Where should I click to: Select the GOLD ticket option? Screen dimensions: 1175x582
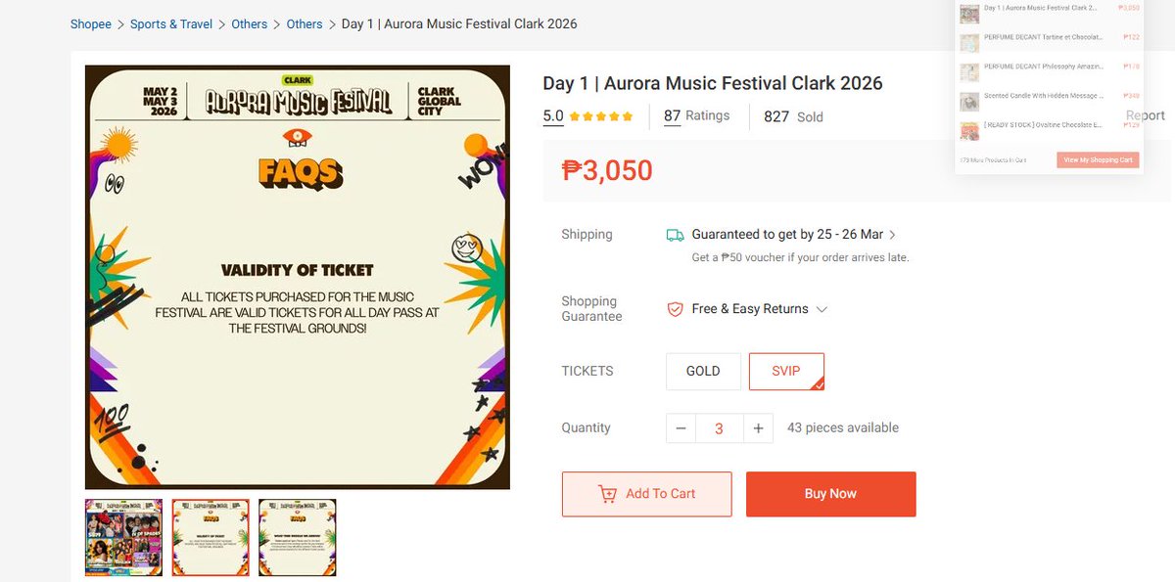[703, 372]
